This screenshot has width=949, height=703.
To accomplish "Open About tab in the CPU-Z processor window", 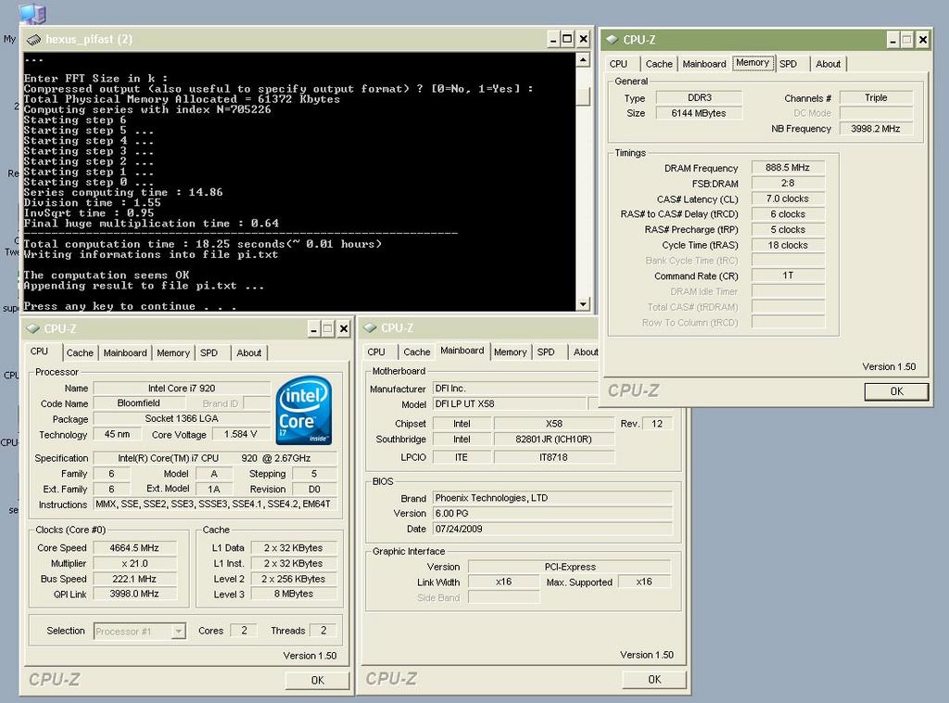I will (x=248, y=353).
